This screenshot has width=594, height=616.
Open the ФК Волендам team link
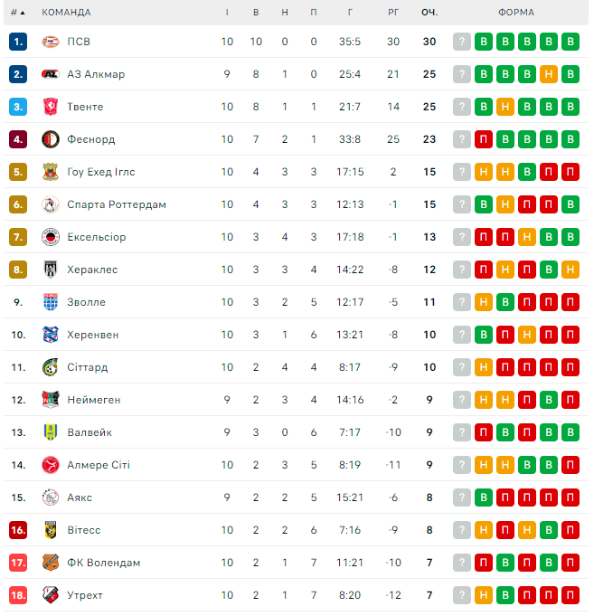click(x=103, y=563)
